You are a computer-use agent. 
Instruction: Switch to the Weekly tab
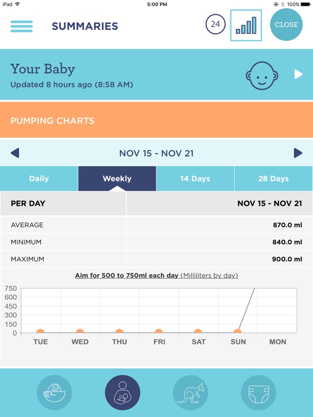pos(116,179)
